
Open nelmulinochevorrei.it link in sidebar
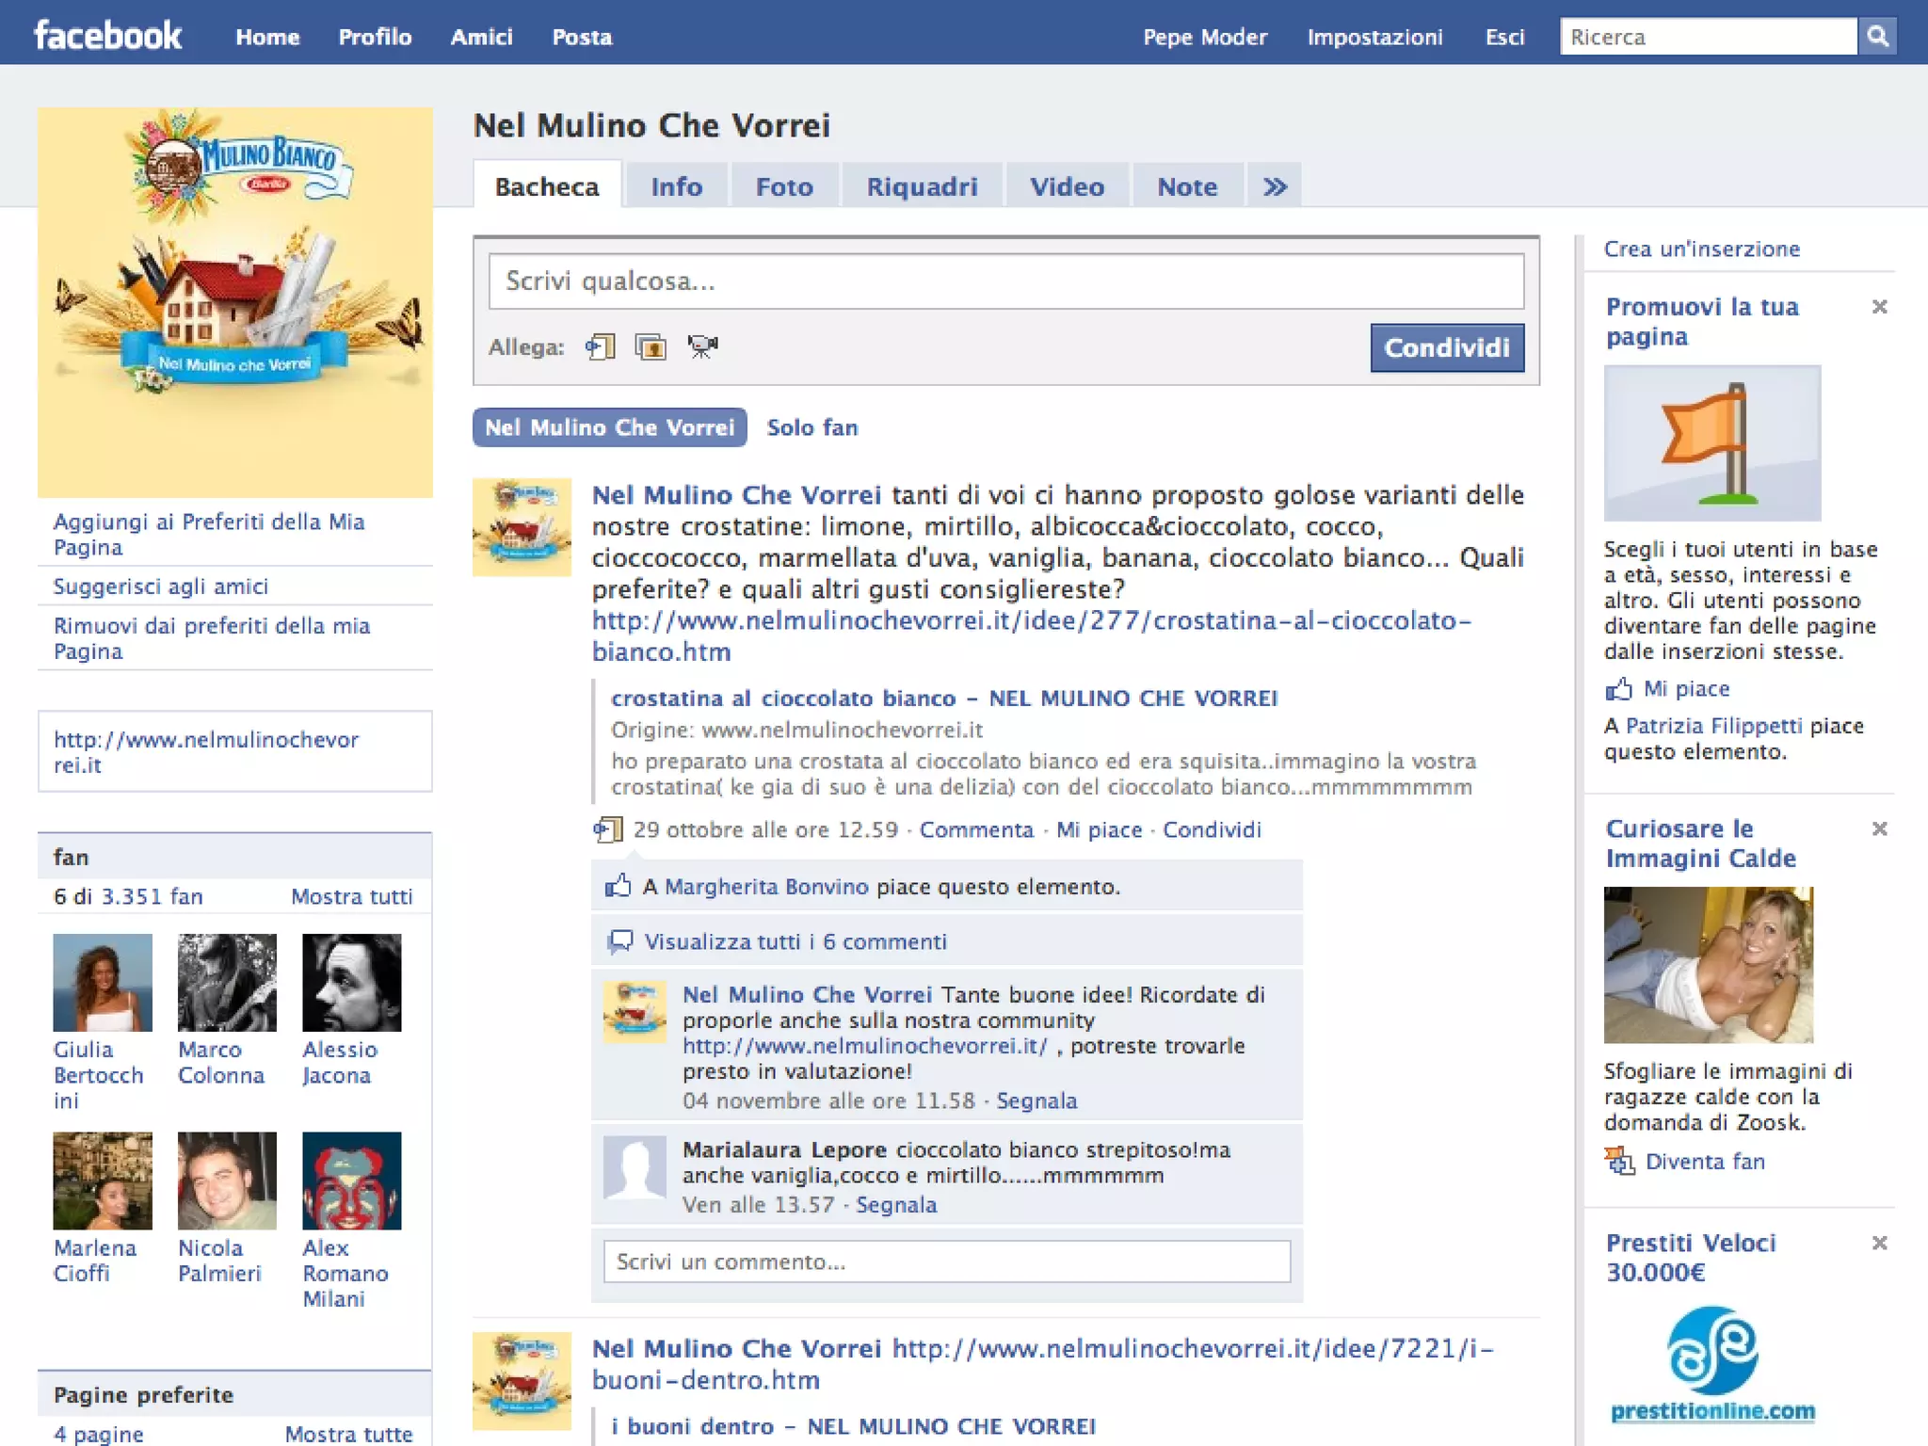coord(206,752)
